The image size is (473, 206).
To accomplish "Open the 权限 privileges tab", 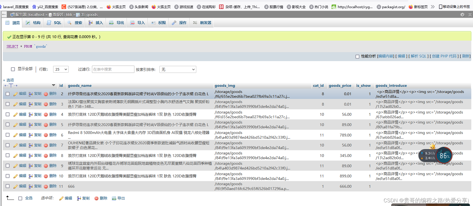I will click(x=158, y=23).
